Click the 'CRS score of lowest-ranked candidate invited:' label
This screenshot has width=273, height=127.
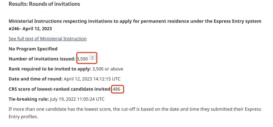coord(60,89)
